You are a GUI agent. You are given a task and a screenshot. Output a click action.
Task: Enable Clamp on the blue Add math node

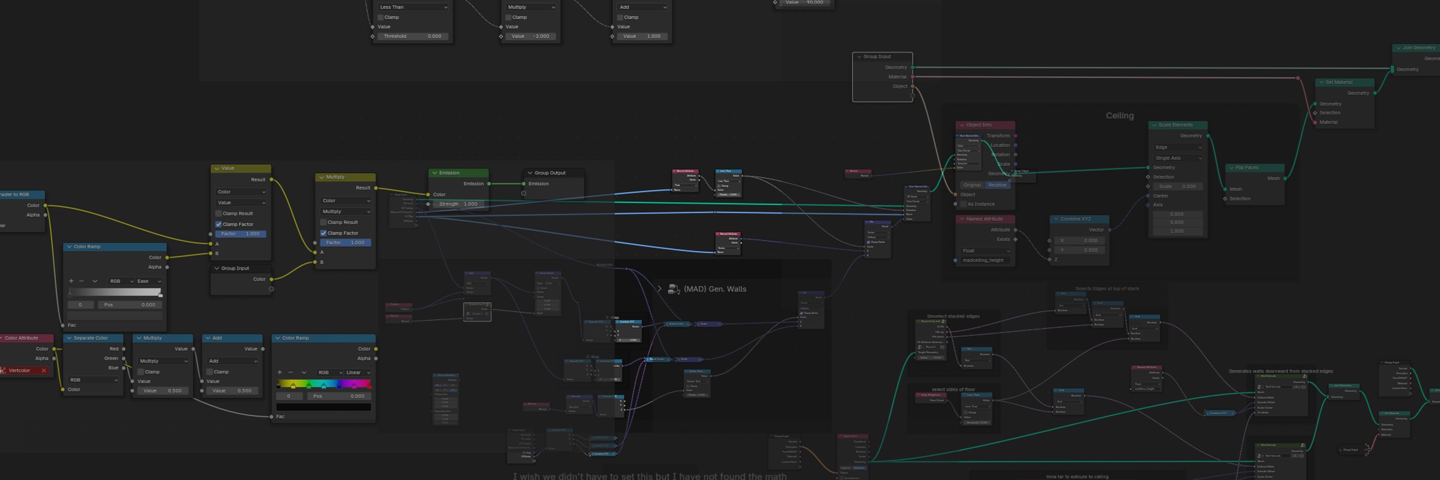point(210,372)
